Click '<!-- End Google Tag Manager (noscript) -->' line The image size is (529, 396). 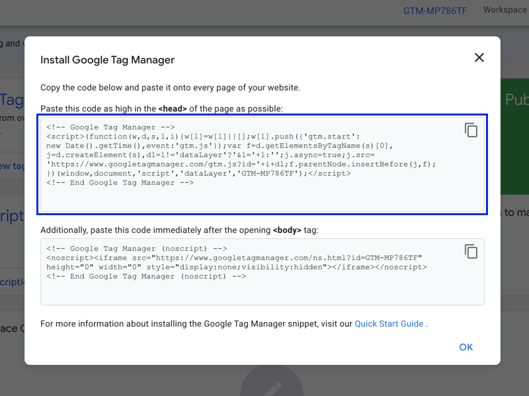146,277
